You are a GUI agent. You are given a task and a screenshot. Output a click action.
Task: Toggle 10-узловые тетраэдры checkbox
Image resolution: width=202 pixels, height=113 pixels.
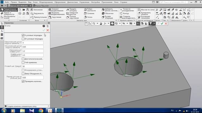(x=23, y=39)
